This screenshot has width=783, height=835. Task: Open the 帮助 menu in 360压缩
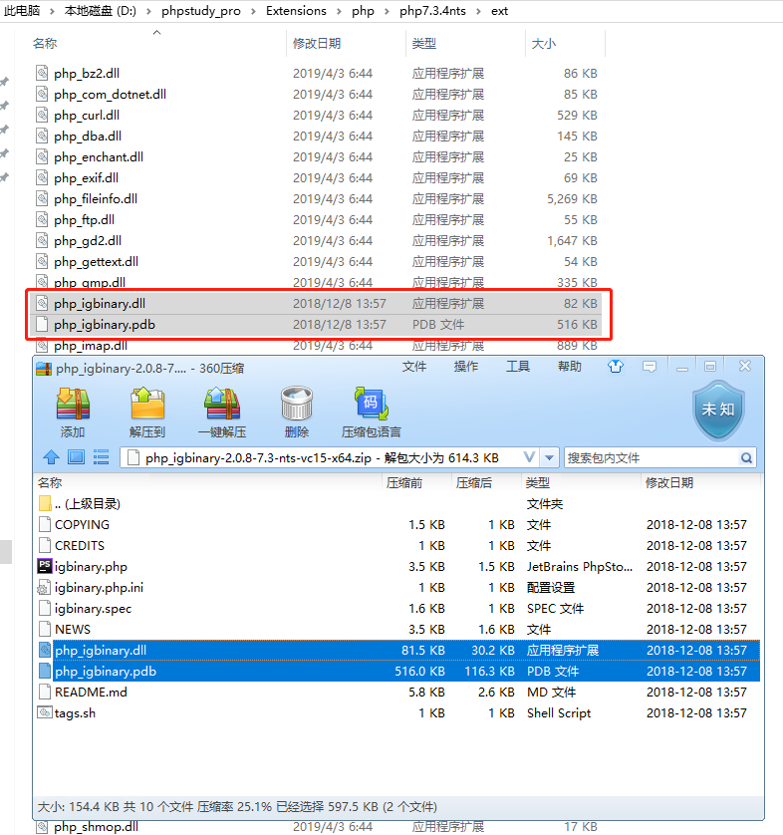pyautogui.click(x=570, y=367)
